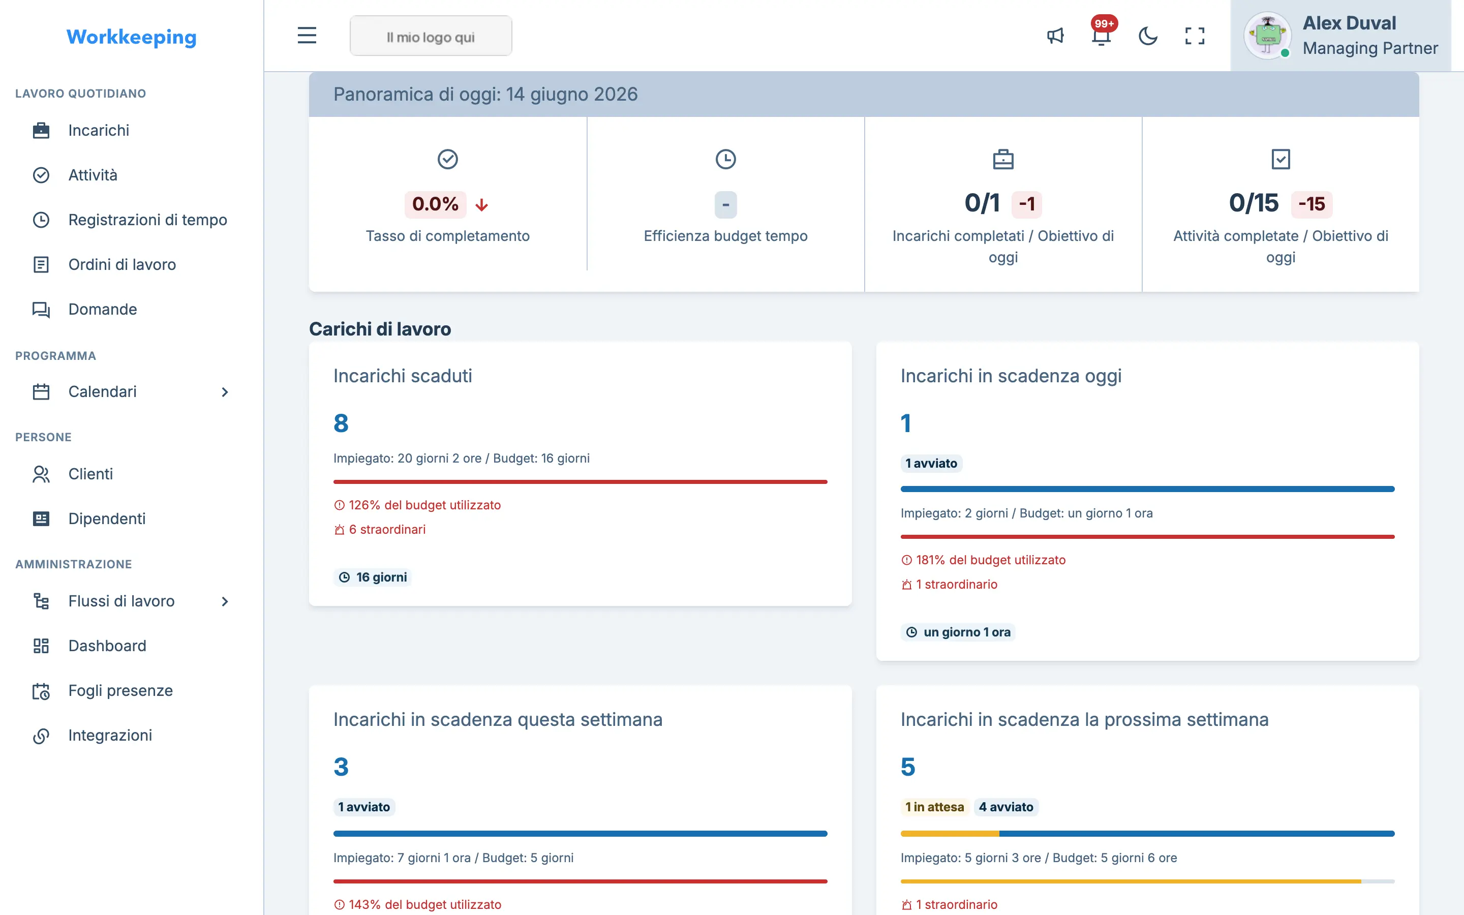Click '126% del budget utilizzato' warning
This screenshot has width=1464, height=915.
(x=417, y=505)
